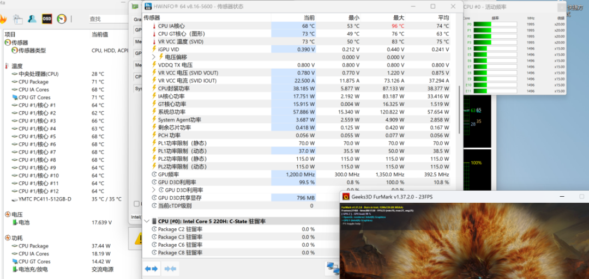Select the VDDQ TX 电压 row
Screen dimensions: 589x279
pos(297,65)
